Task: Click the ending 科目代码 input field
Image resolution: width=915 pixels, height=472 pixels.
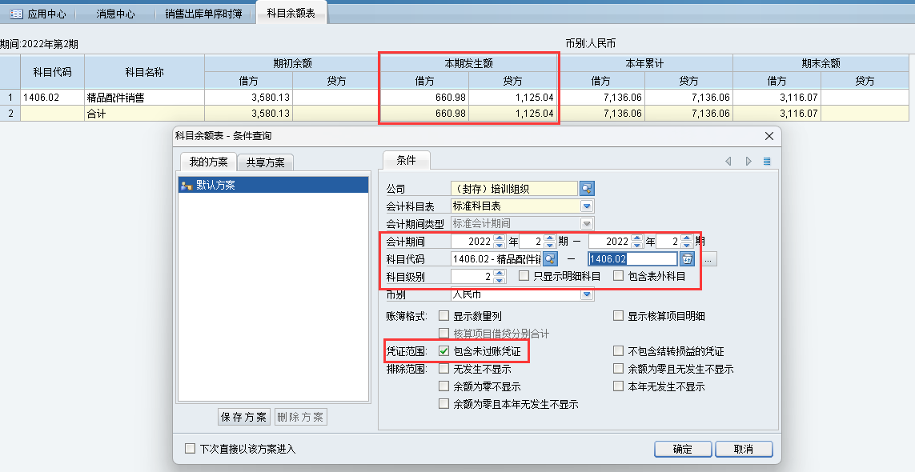Action: (632, 258)
